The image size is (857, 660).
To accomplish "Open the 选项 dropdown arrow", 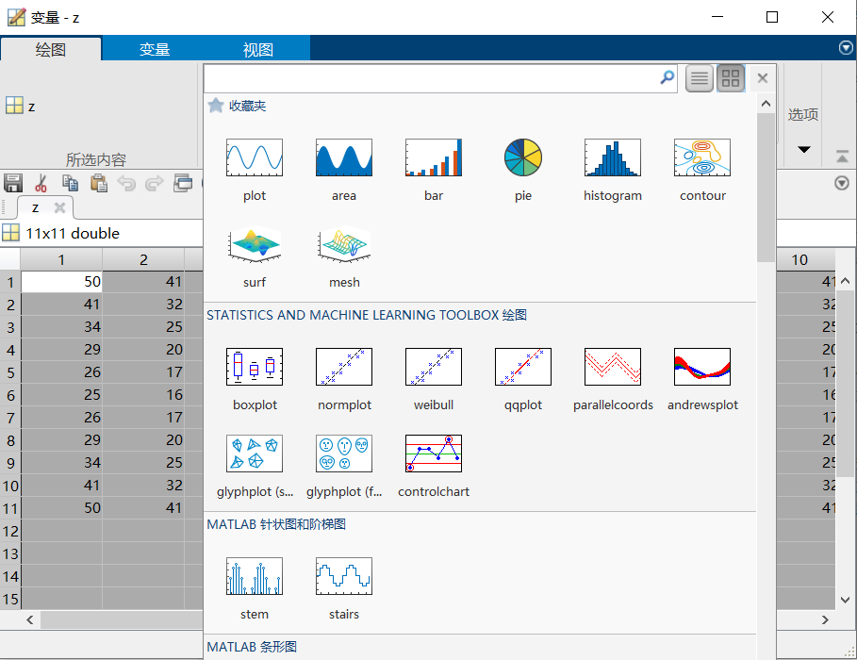I will (803, 149).
